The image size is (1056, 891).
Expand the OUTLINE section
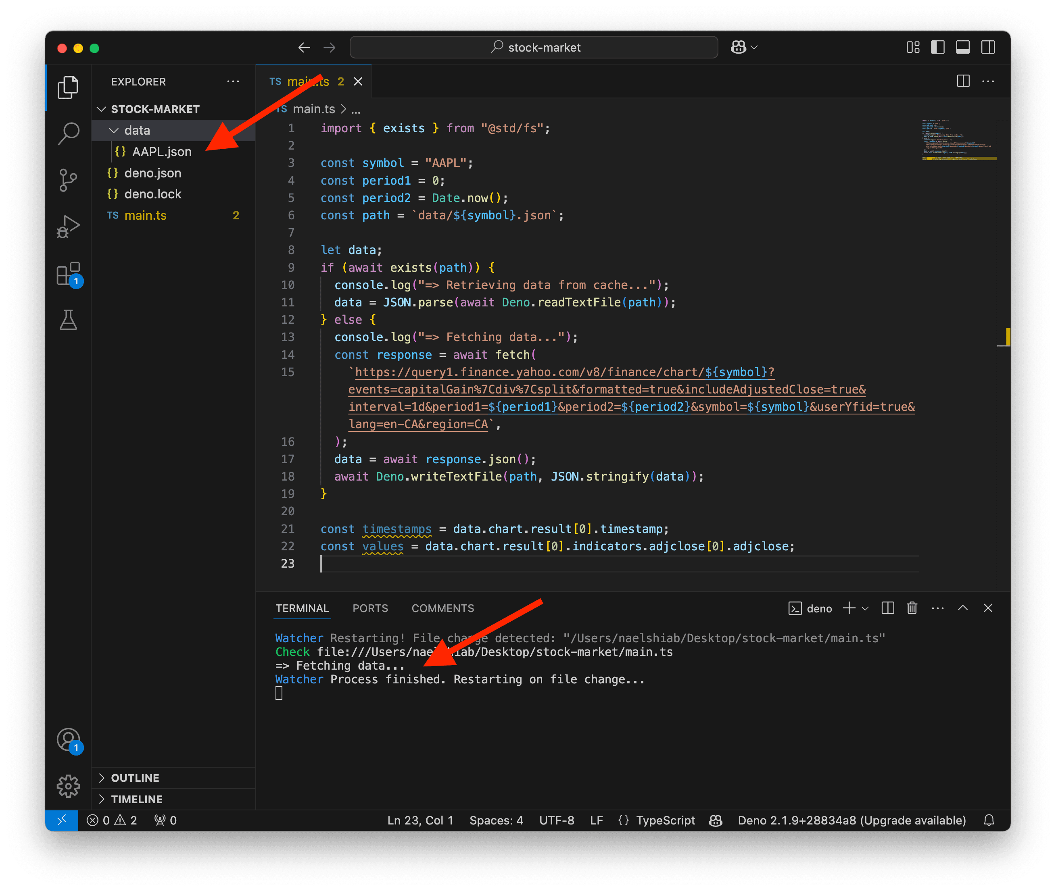[x=173, y=778]
